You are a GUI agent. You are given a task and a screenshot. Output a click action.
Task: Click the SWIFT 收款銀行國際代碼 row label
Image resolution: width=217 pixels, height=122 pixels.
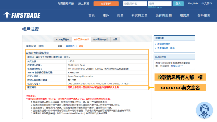(40, 73)
